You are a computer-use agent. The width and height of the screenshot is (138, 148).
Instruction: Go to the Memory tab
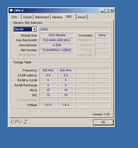coord(57,17)
